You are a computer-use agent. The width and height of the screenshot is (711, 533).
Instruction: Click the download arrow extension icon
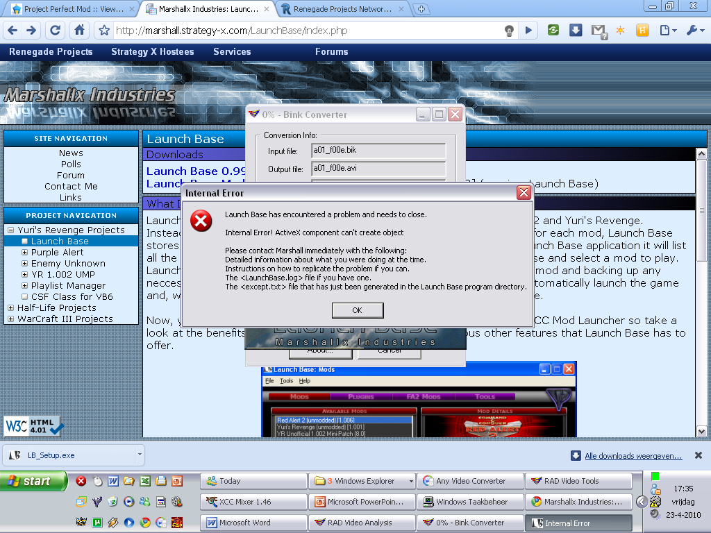[576, 31]
